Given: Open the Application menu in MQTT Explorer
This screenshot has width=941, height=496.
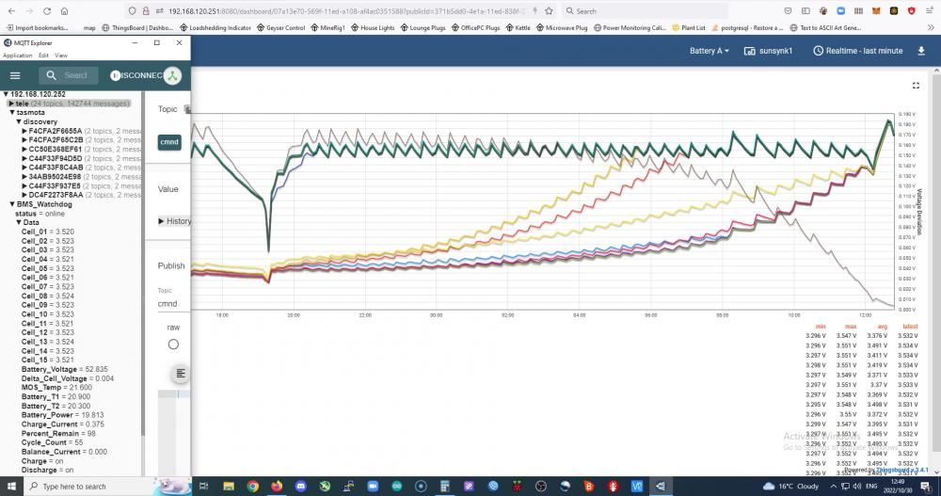Looking at the screenshot, I should click(17, 56).
